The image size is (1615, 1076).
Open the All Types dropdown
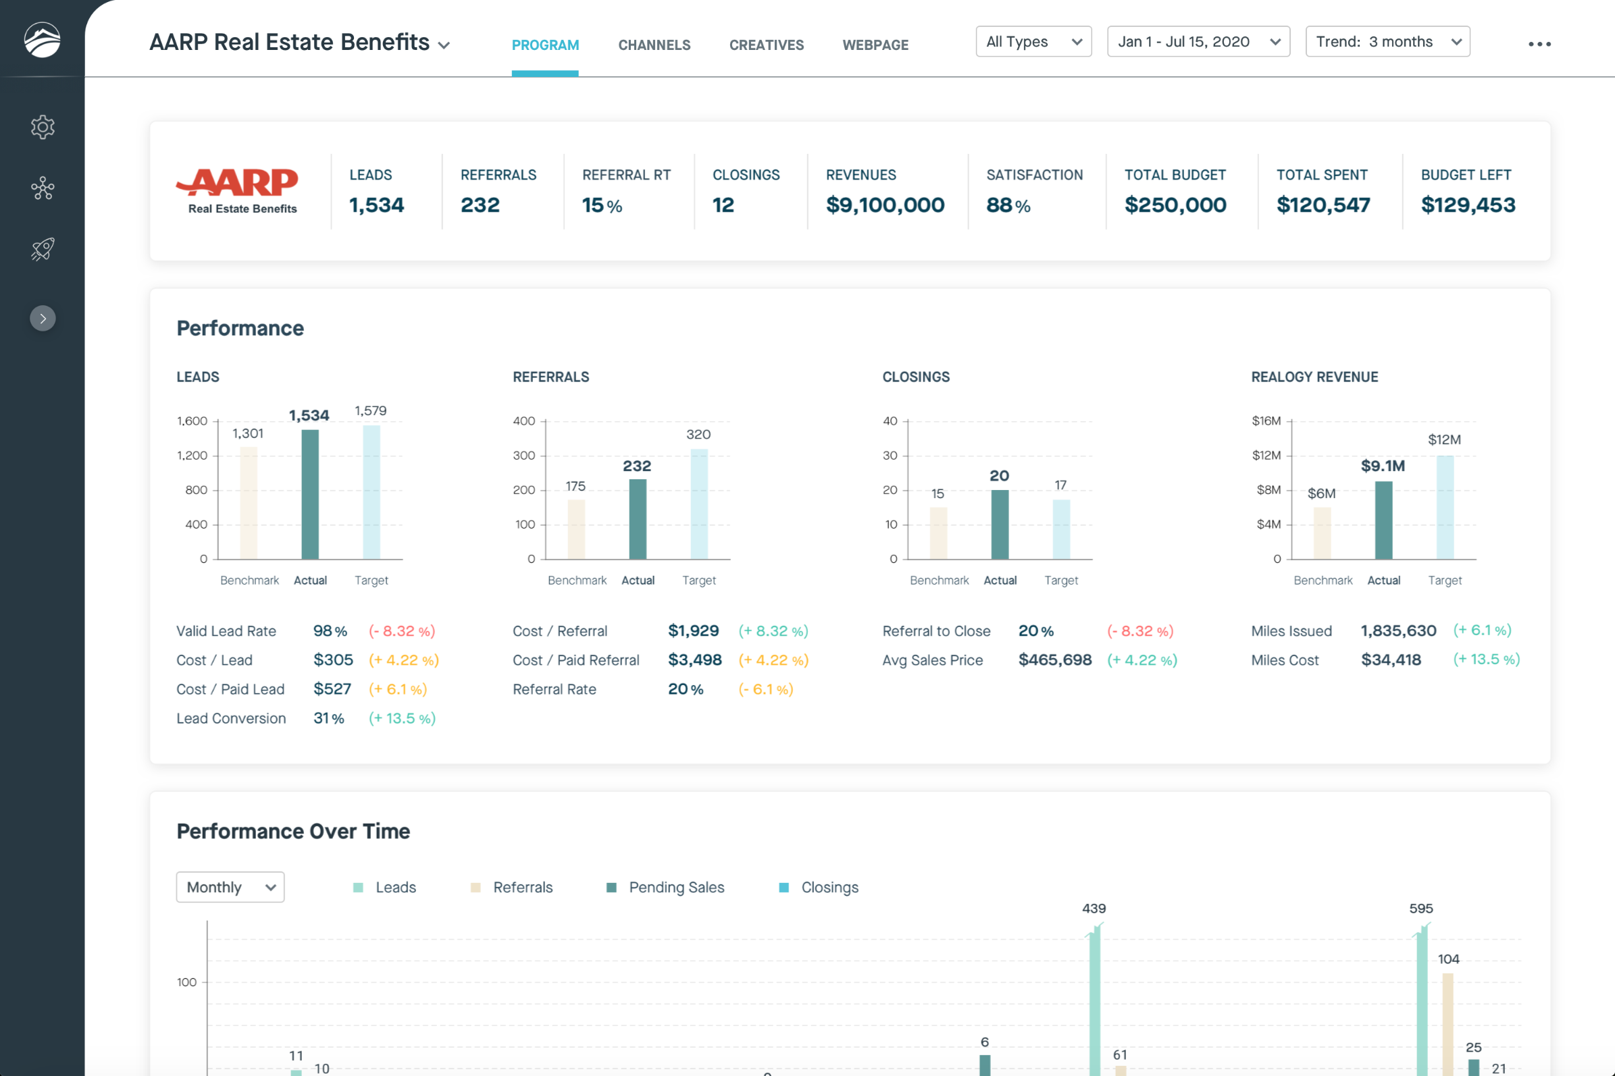click(x=1033, y=42)
